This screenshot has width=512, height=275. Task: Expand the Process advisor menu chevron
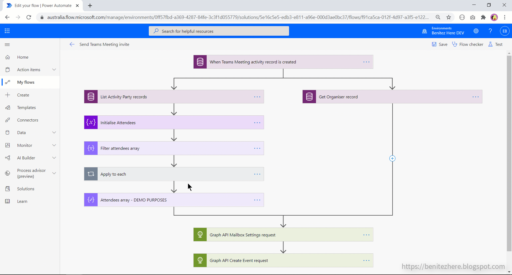54,173
